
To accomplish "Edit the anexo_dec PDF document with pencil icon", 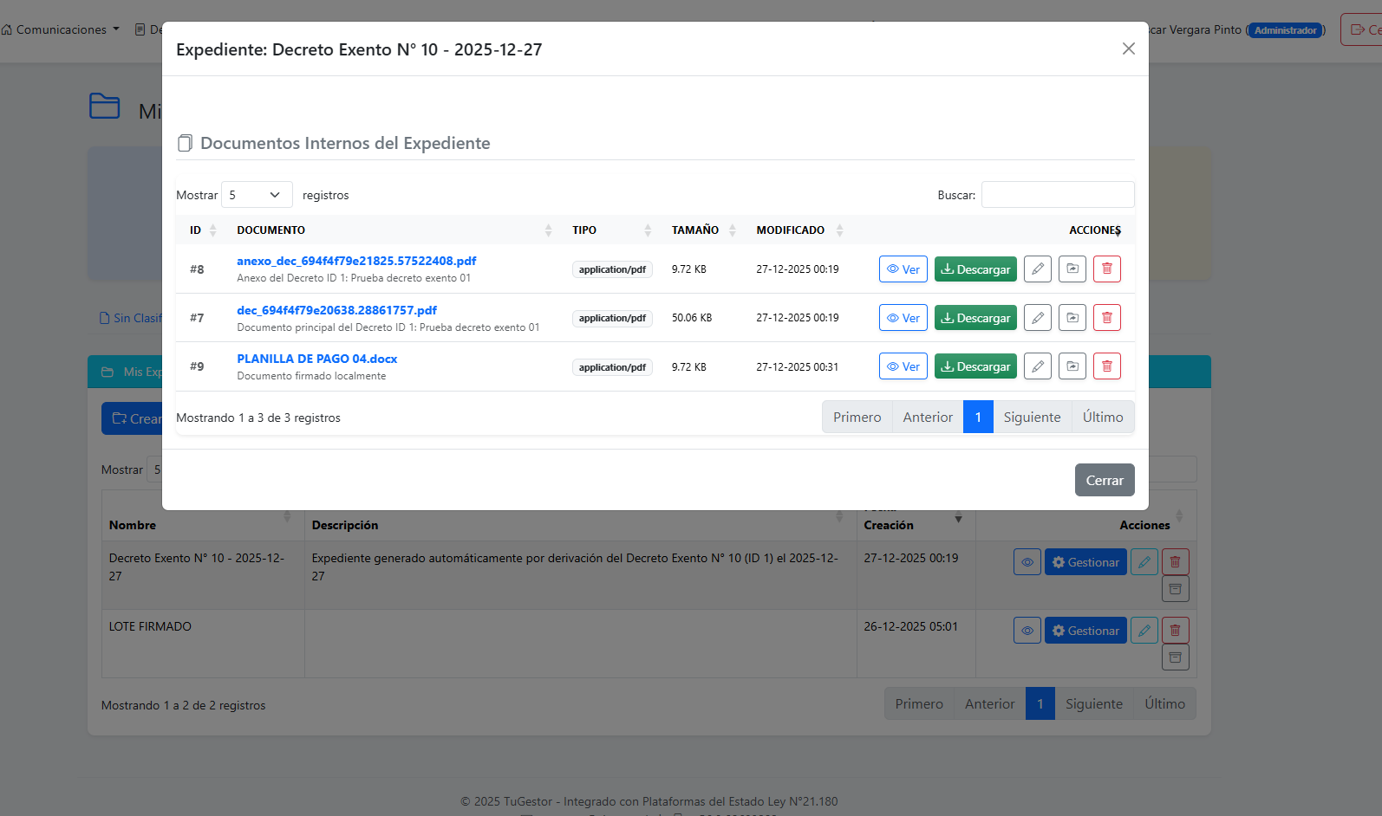I will [x=1037, y=269].
